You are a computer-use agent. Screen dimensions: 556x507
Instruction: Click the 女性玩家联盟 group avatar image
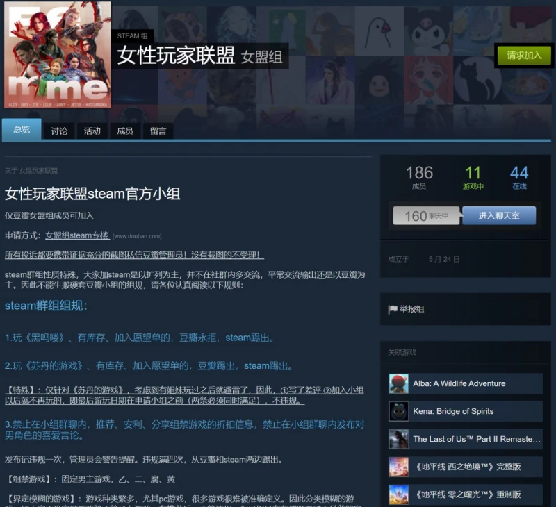(x=58, y=55)
